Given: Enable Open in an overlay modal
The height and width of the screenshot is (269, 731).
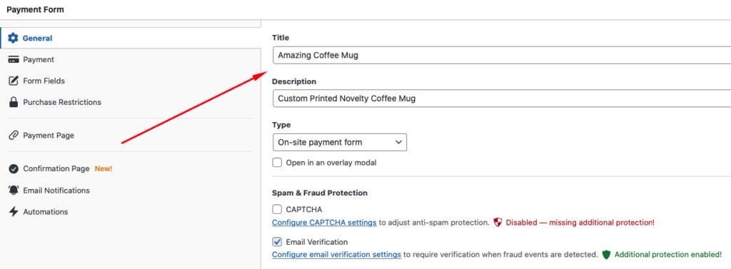Looking at the screenshot, I should coord(278,163).
